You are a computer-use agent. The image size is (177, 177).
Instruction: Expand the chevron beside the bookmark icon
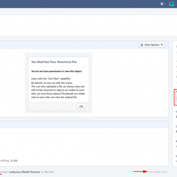point(165,4)
